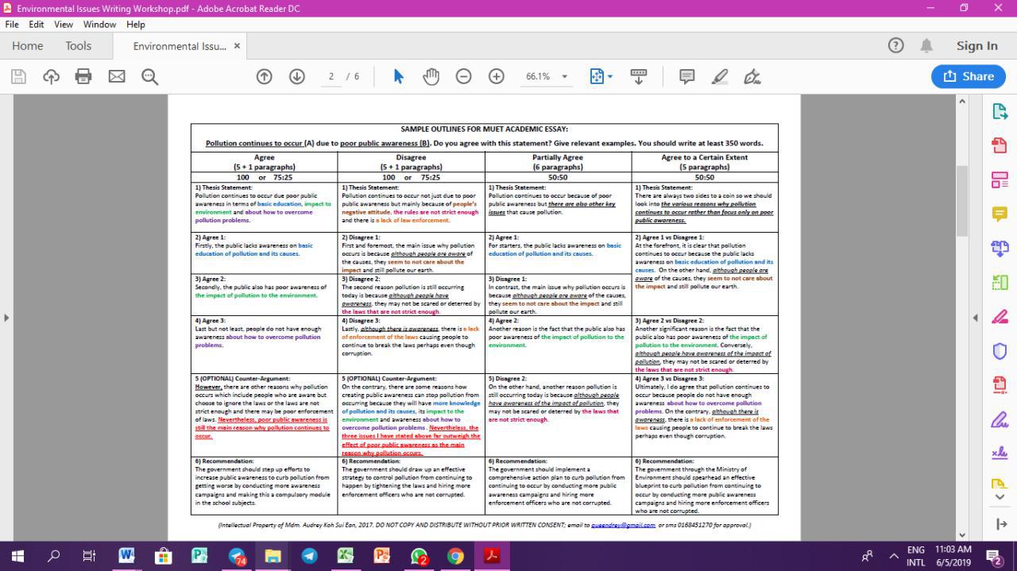Open the help question mark icon
Image resolution: width=1017 pixels, height=571 pixels.
(x=896, y=45)
